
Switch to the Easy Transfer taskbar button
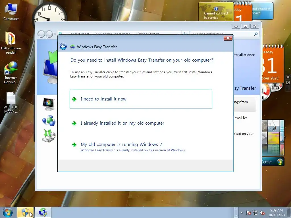[43, 212]
